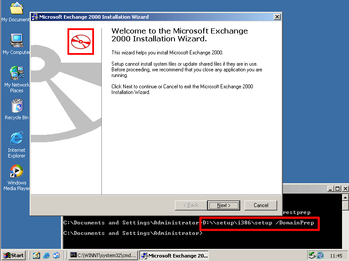This screenshot has width=349, height=261.
Task: Click the VMware Tools tray icon
Action: click(320, 255)
